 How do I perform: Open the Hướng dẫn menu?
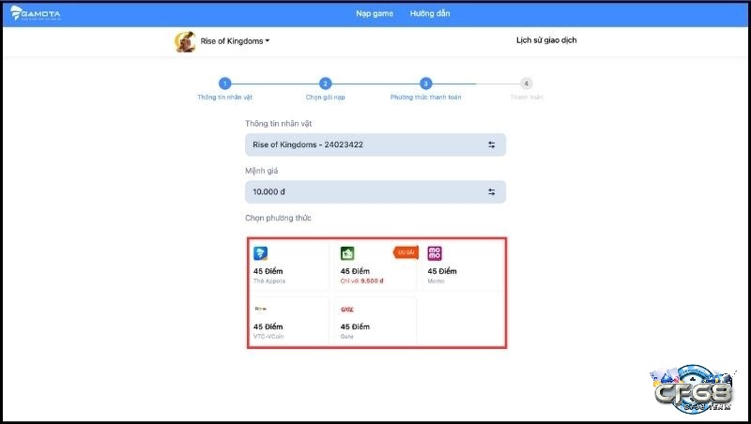click(430, 13)
